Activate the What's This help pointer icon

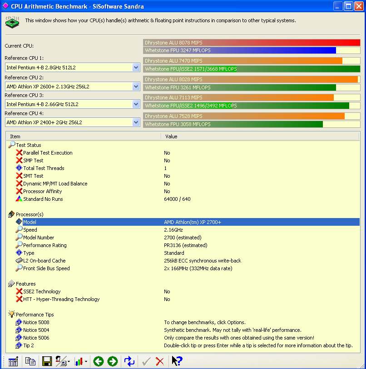(x=177, y=361)
